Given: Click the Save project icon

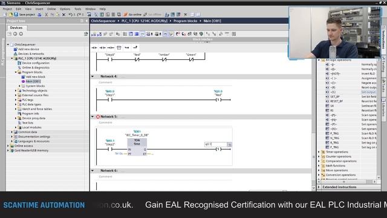Looking at the screenshot, I should tap(16, 15).
